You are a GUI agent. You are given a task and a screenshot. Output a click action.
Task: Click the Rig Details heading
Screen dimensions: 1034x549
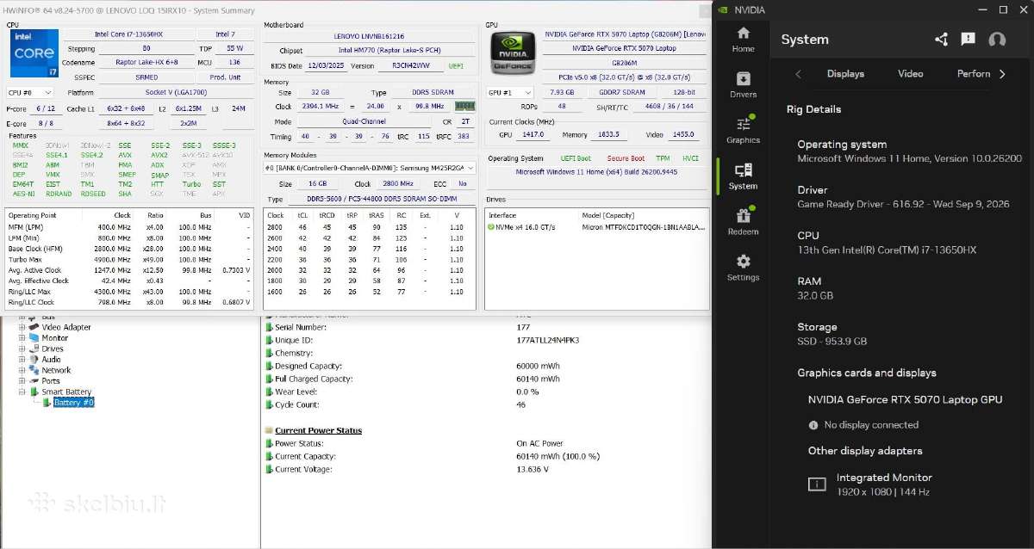[813, 109]
